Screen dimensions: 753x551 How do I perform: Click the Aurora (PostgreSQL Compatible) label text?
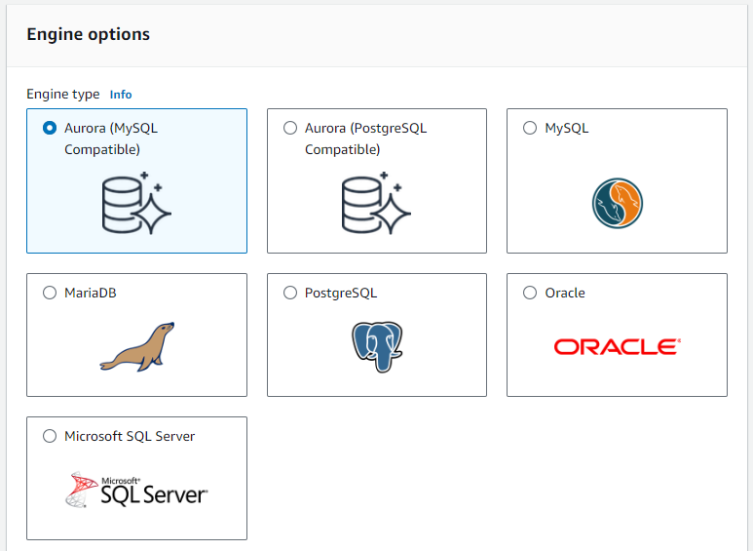click(365, 138)
